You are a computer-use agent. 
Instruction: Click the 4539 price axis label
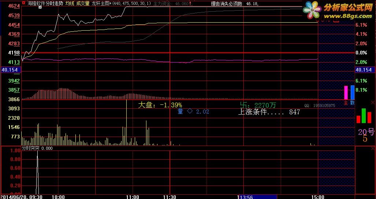pyautogui.click(x=14, y=16)
